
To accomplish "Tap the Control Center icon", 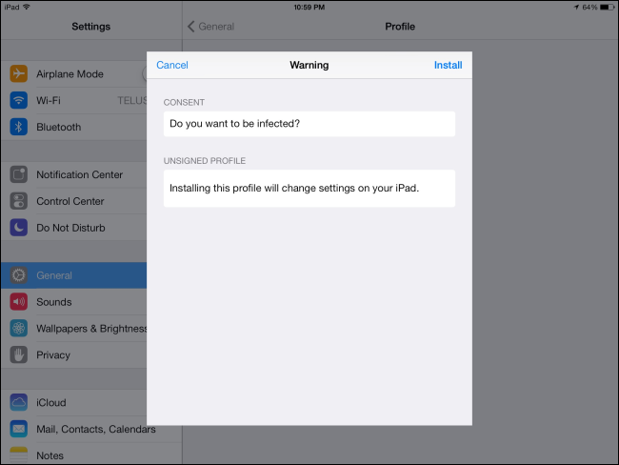I will pyautogui.click(x=18, y=201).
